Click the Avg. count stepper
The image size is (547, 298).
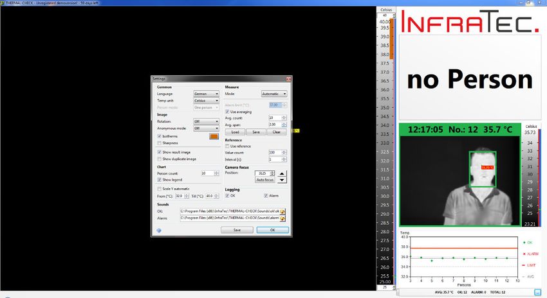pyautogui.click(x=284, y=118)
